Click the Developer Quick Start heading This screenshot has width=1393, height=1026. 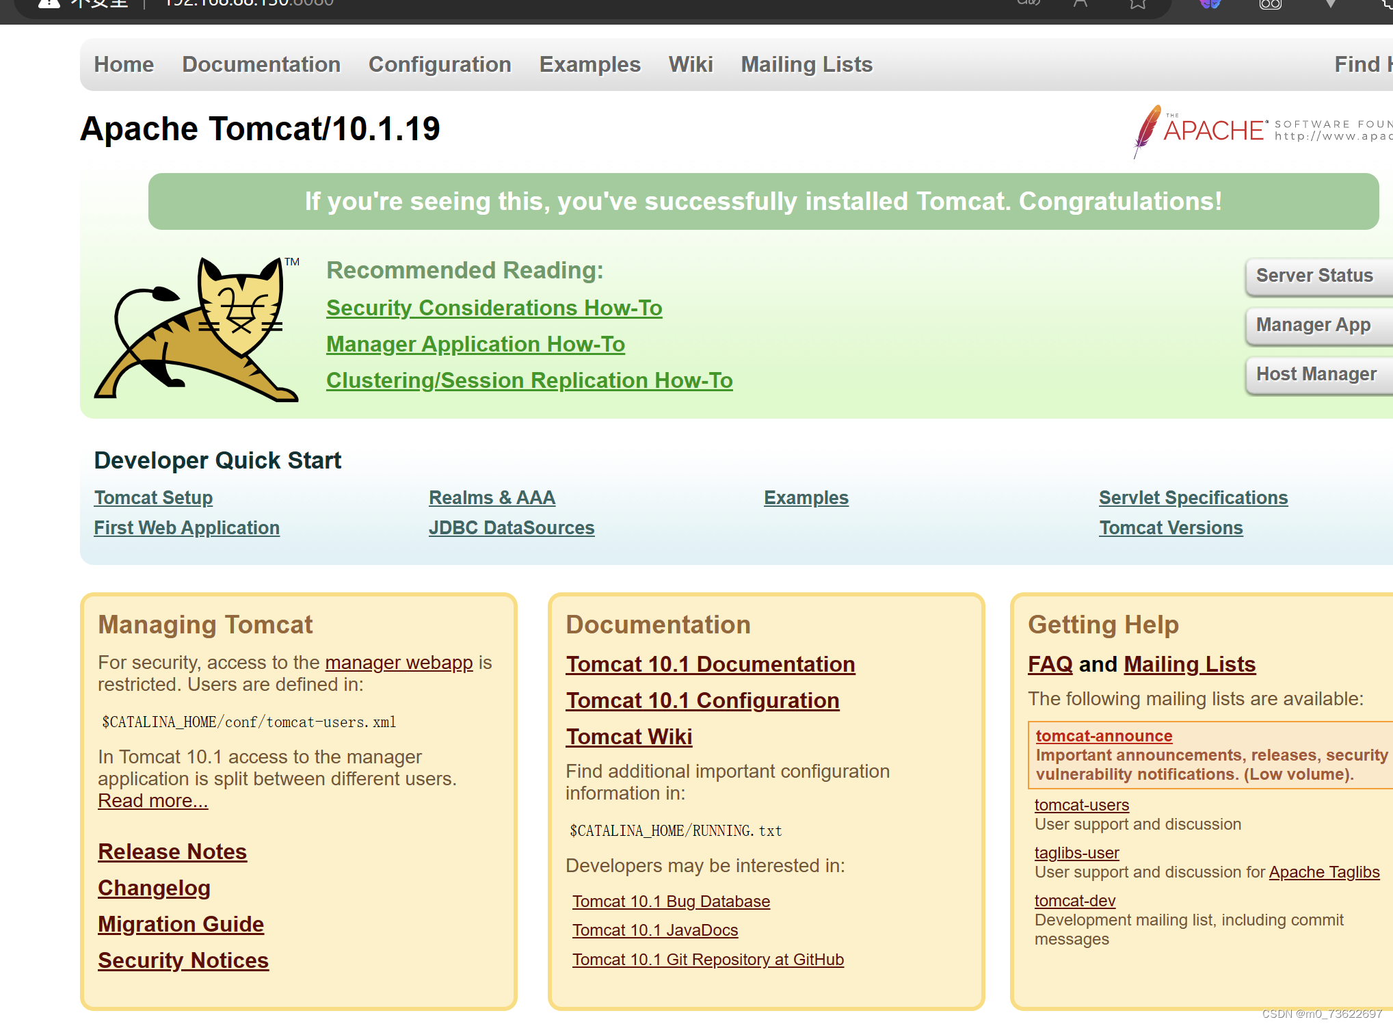tap(217, 460)
